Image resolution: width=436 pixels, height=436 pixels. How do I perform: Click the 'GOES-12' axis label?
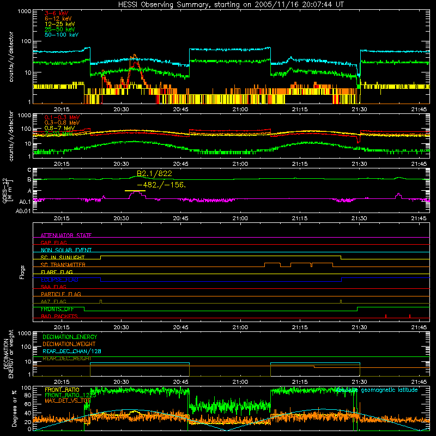5,190
